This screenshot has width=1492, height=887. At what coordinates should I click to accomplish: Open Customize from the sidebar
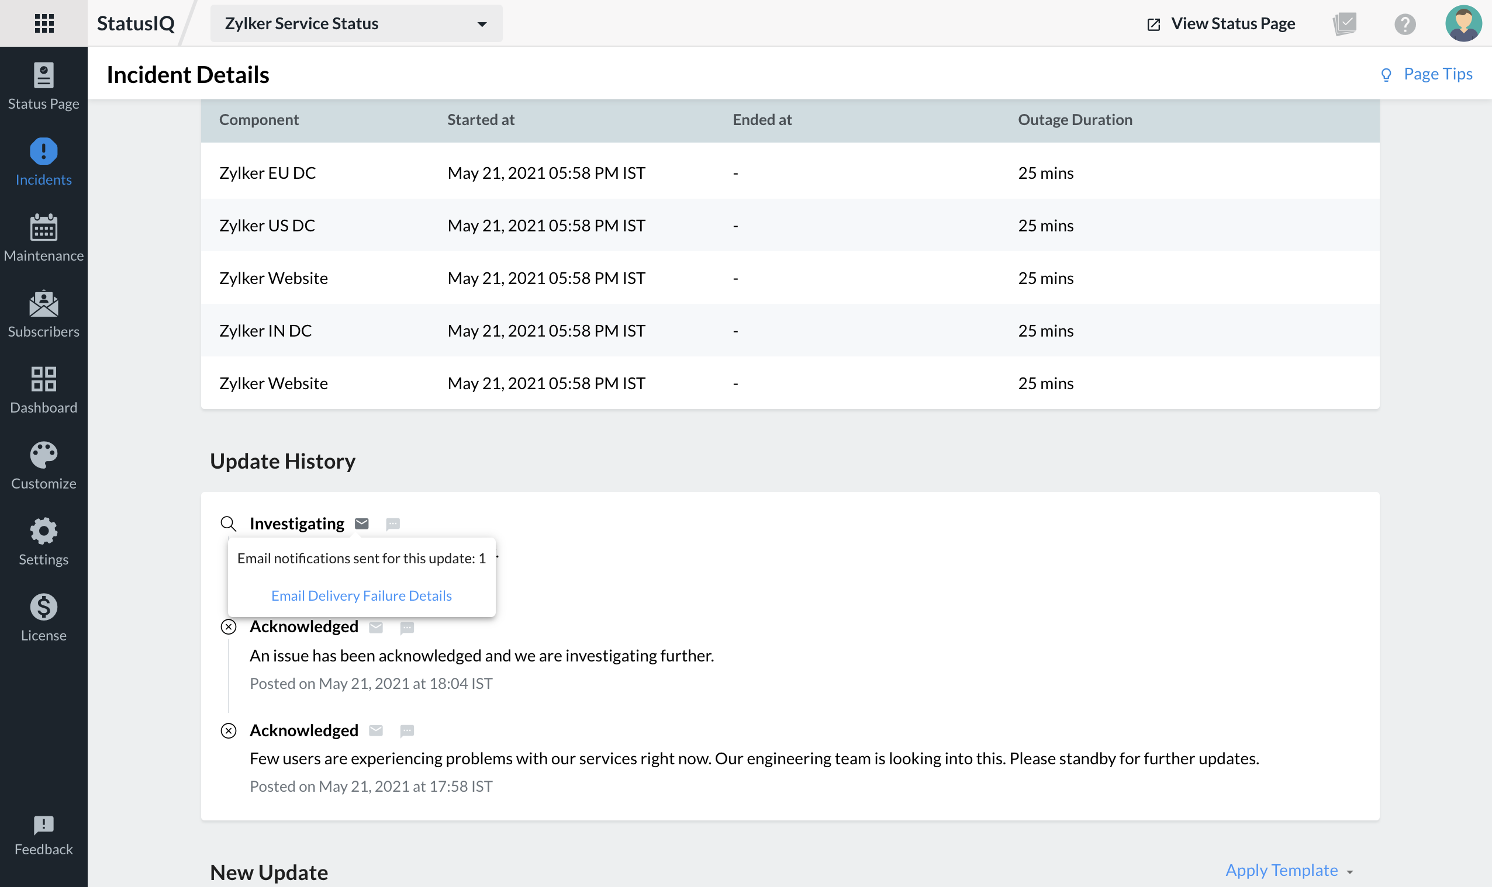(44, 466)
